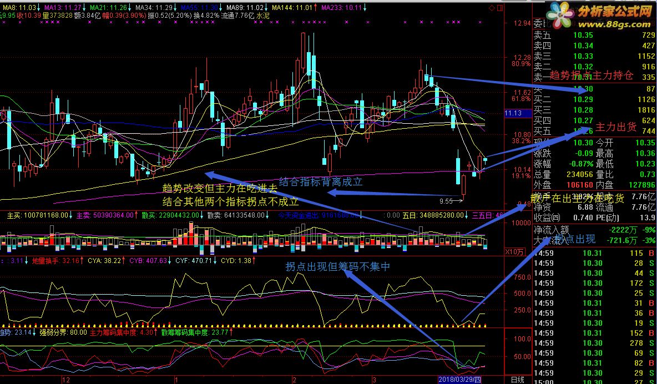The width and height of the screenshot is (657, 384).
Task: Click month marker 12 on the time axis
Action: click(66, 380)
